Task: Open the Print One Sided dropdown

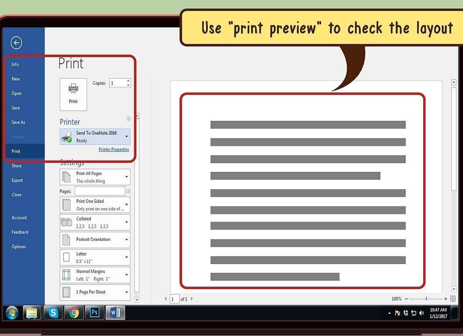Action: pyautogui.click(x=95, y=205)
